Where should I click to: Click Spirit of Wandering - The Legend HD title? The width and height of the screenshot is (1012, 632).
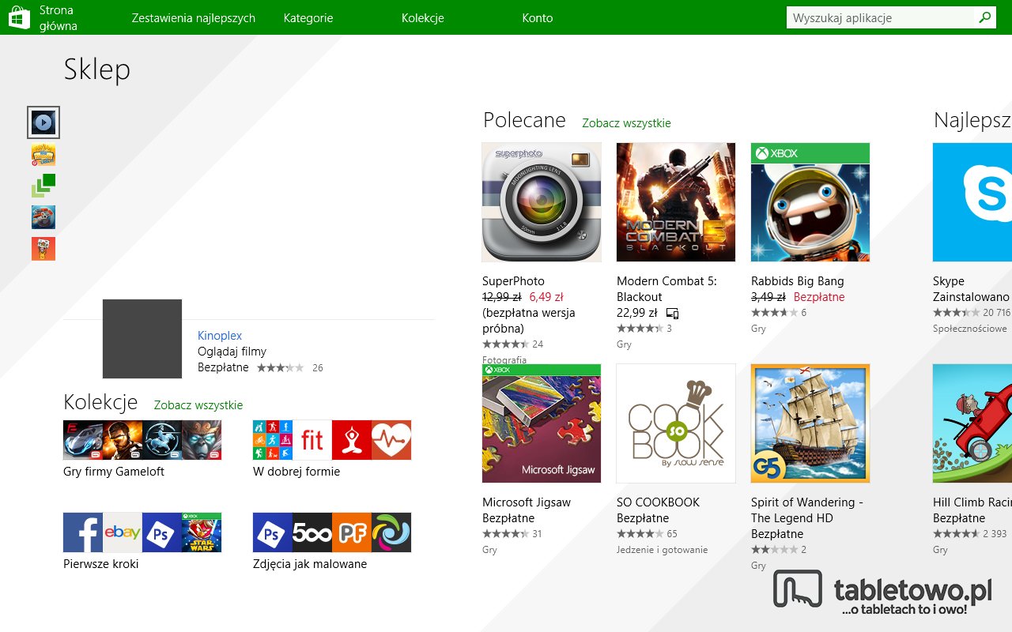[807, 510]
